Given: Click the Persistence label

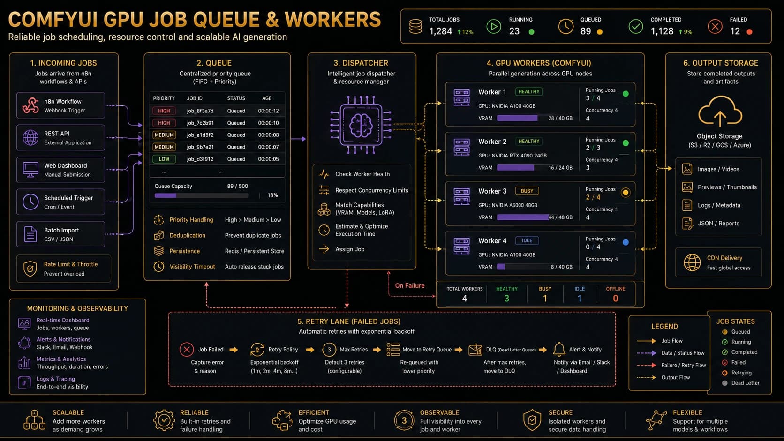Looking at the screenshot, I should point(185,251).
